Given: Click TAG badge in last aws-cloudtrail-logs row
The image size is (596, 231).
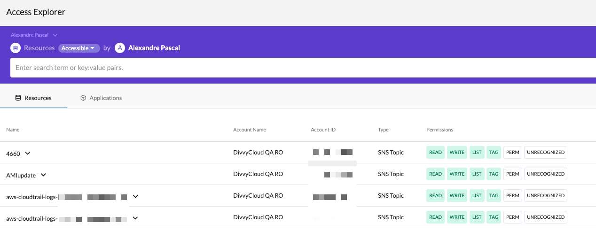Looking at the screenshot, I should click(494, 217).
